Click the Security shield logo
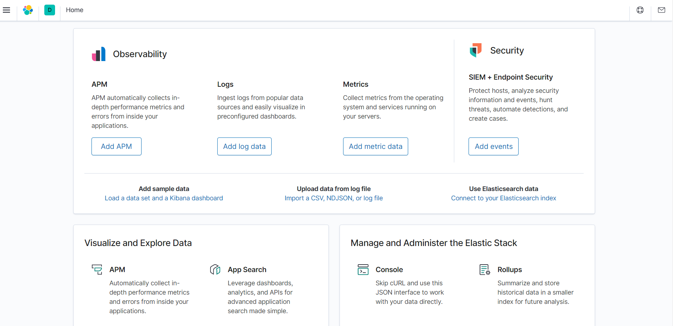Image resolution: width=673 pixels, height=326 pixels. point(476,50)
